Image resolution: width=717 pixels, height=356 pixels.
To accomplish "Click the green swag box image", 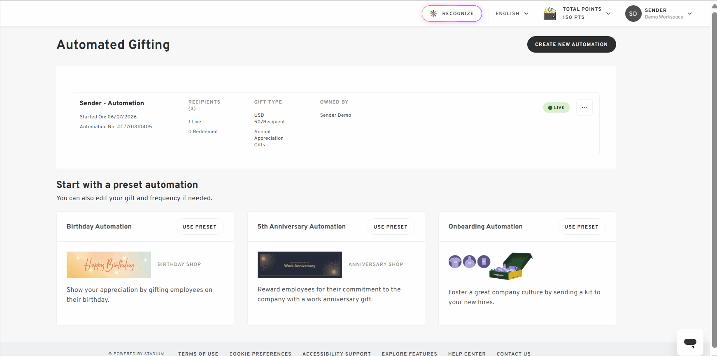I will [511, 266].
